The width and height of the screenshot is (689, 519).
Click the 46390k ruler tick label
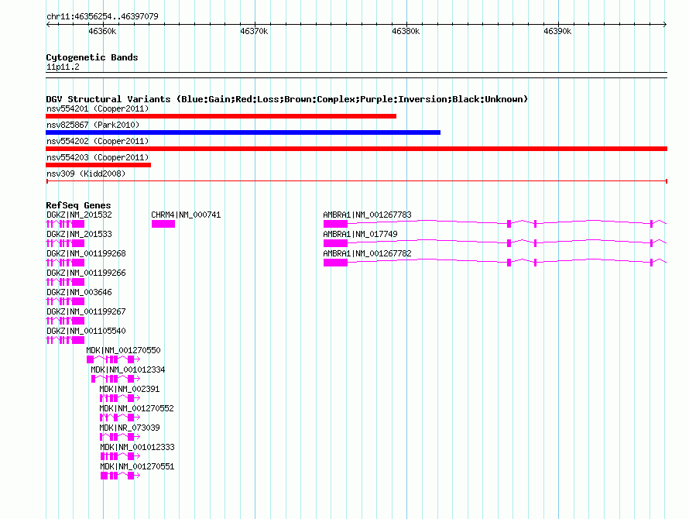(x=557, y=31)
